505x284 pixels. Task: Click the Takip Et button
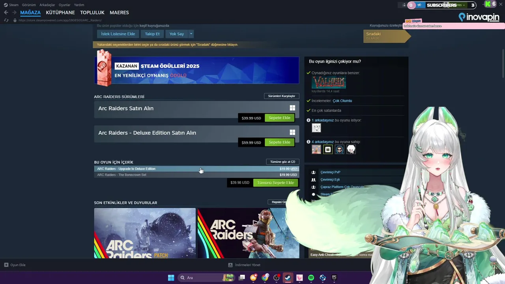152,34
